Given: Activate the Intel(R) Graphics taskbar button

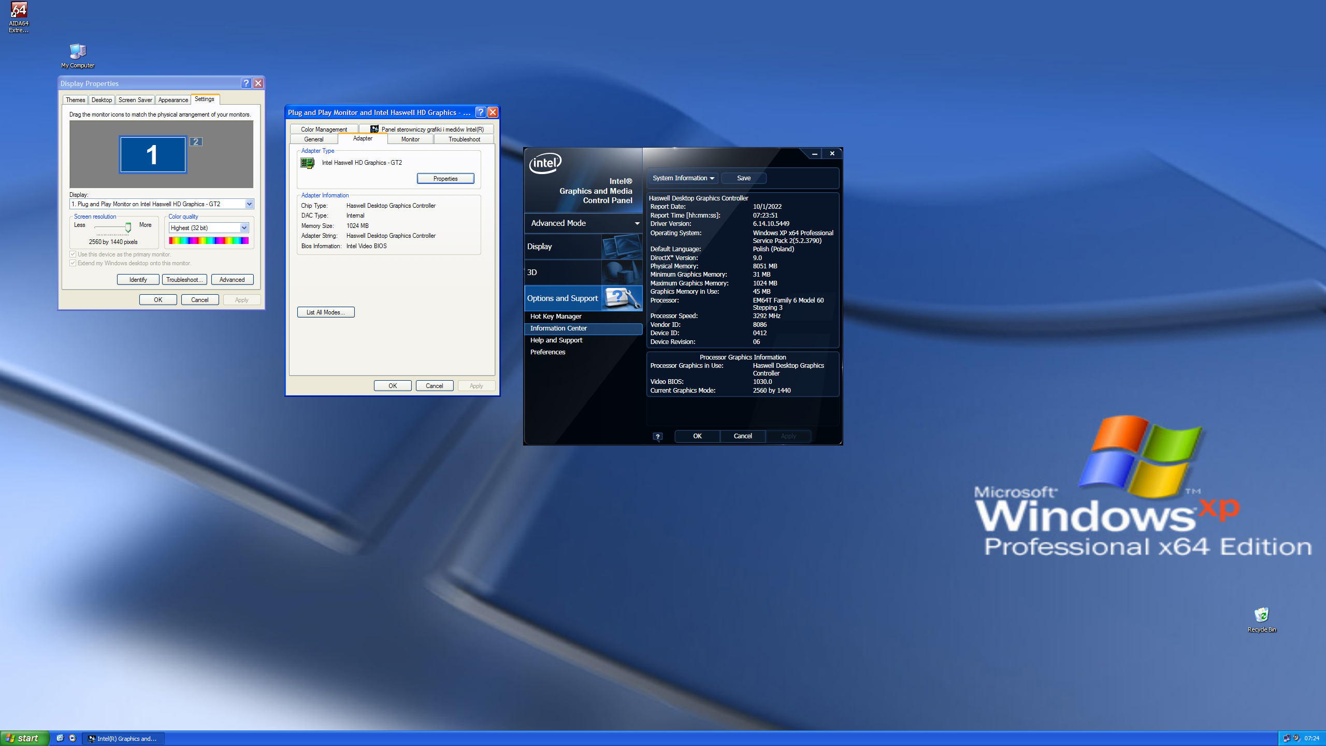Looking at the screenshot, I should [x=123, y=739].
